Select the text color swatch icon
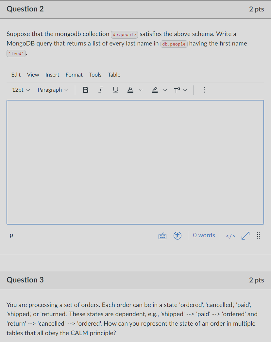Screen dimensions: 271x342 coord(130,90)
